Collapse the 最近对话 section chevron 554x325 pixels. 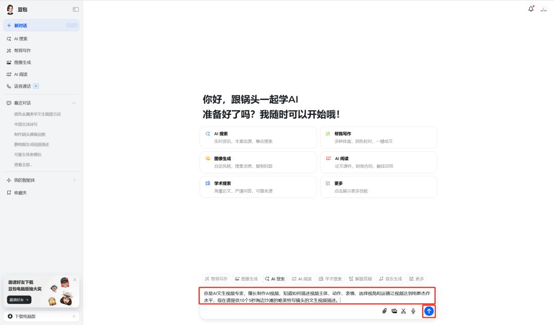[74, 103]
